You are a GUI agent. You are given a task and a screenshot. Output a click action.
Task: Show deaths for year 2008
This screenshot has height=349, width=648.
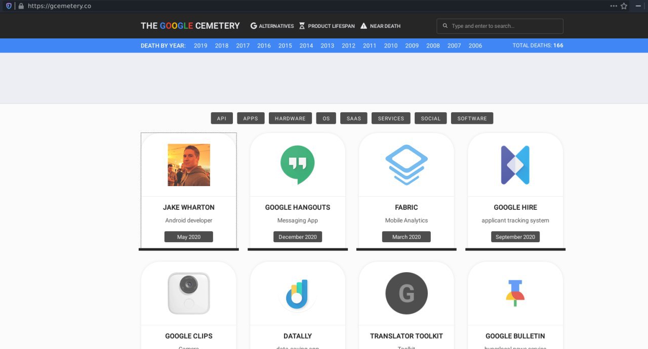point(433,46)
